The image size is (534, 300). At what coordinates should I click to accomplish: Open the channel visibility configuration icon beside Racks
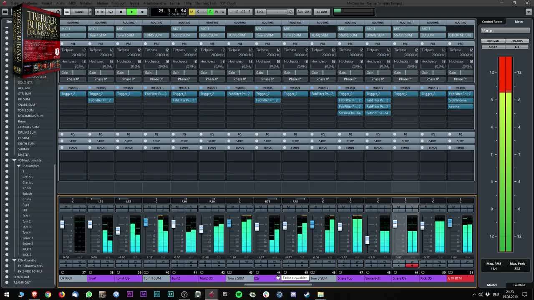(66, 12)
